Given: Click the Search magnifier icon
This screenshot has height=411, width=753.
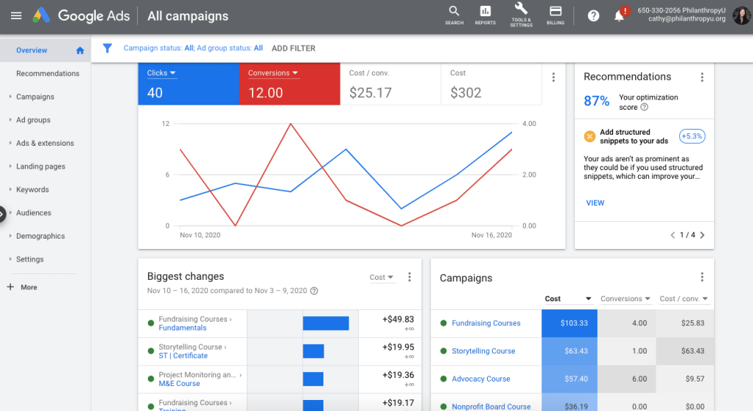Looking at the screenshot, I should (x=454, y=13).
